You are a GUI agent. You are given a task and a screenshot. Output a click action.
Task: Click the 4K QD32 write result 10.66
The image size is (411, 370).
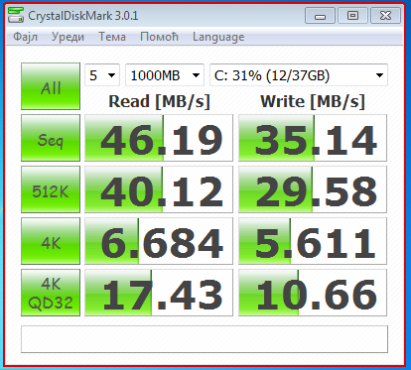pos(313,293)
